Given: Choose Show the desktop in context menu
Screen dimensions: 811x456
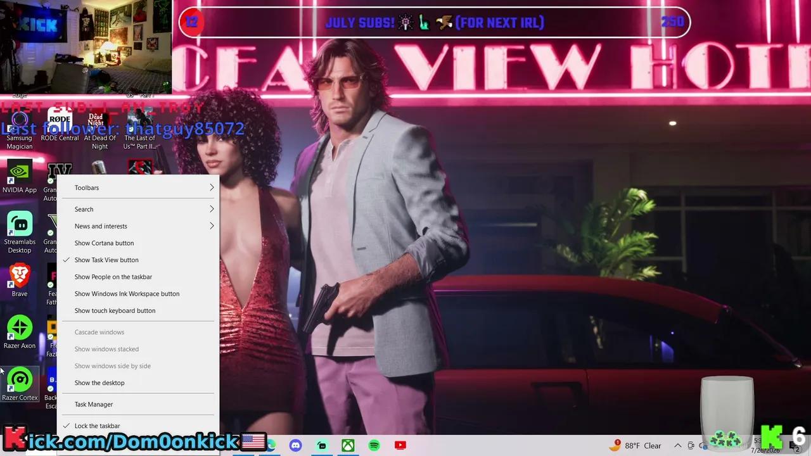Looking at the screenshot, I should tap(138, 383).
